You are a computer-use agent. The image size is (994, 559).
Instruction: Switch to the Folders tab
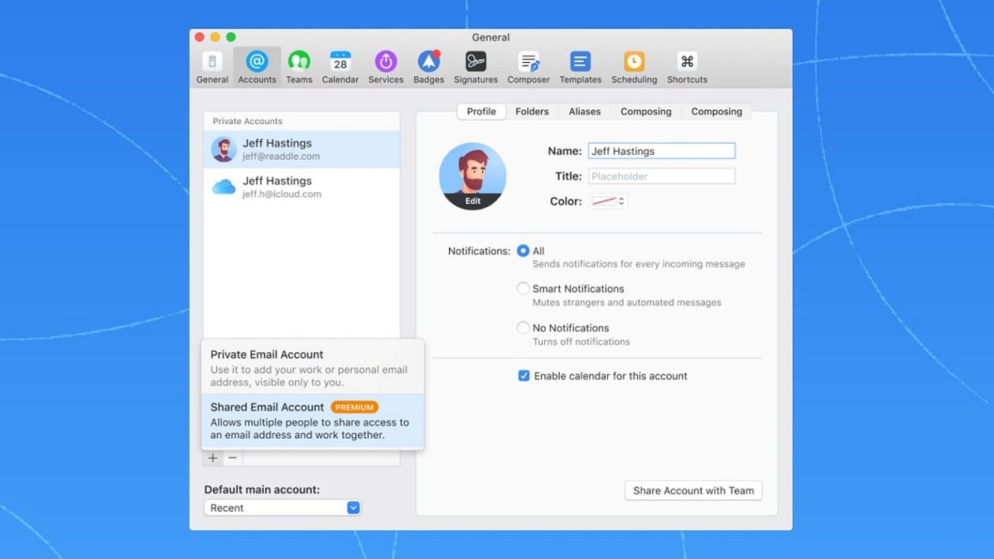pyautogui.click(x=532, y=112)
